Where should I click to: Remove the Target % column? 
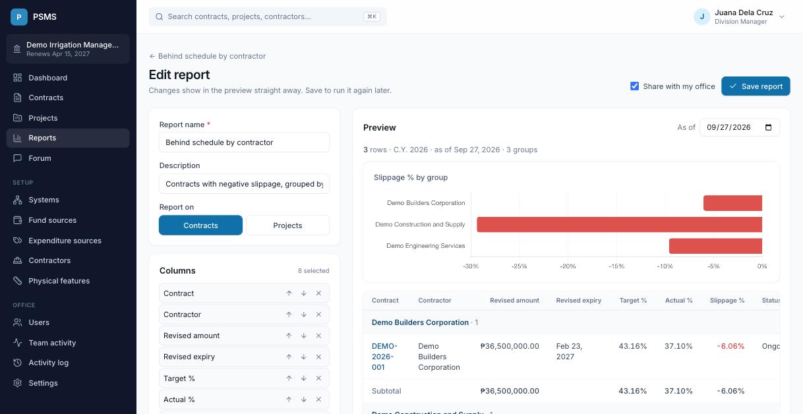[x=318, y=378]
